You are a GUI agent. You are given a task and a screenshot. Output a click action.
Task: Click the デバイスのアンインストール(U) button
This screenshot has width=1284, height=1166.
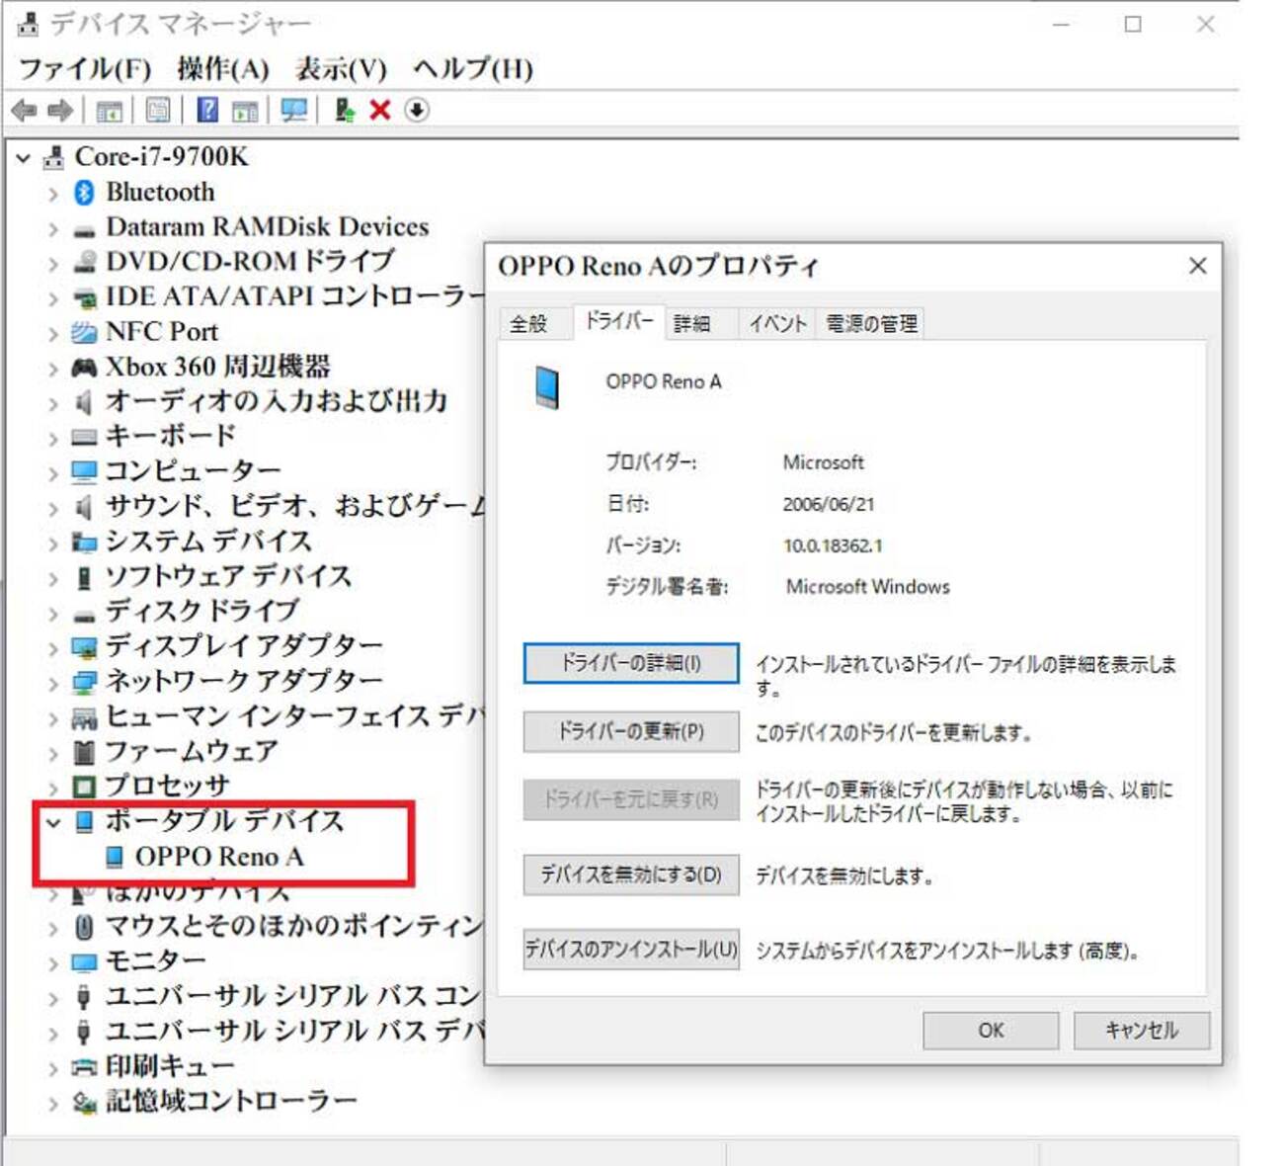coord(631,950)
